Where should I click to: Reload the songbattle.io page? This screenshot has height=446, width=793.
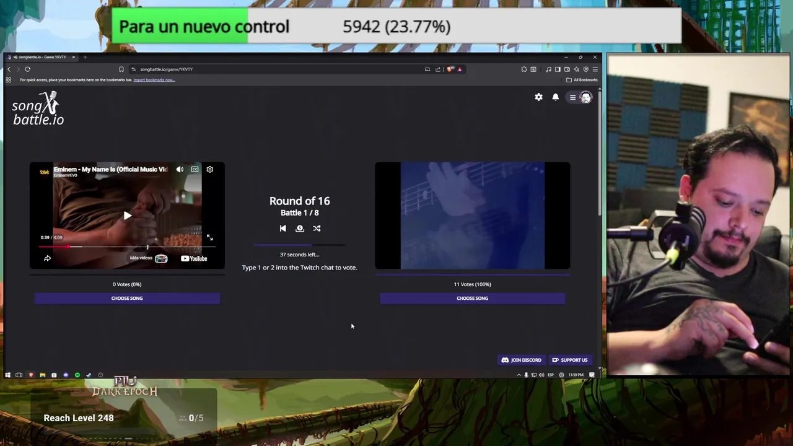27,69
